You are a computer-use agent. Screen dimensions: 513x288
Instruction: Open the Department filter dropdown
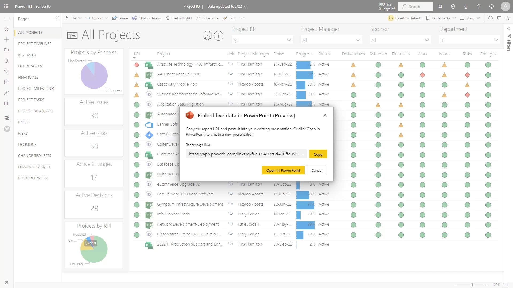pos(496,39)
